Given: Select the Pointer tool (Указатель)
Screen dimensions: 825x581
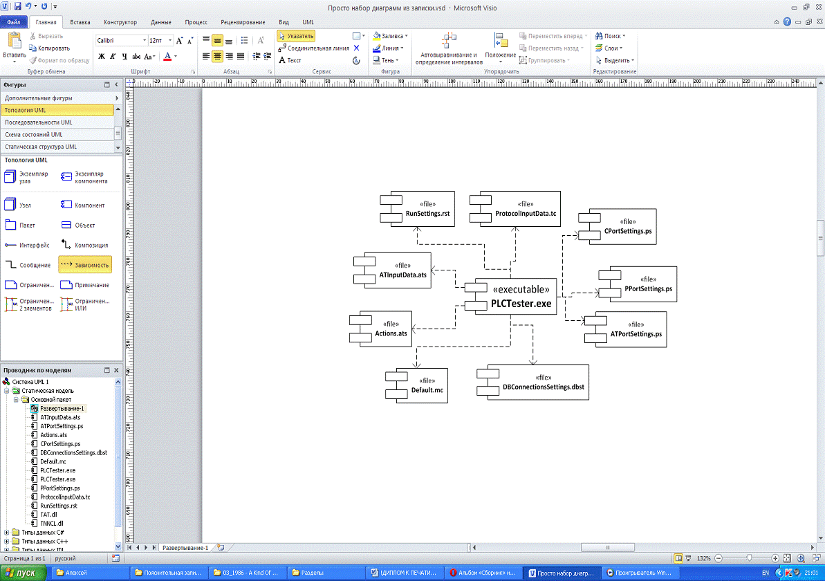Looking at the screenshot, I should (297, 36).
